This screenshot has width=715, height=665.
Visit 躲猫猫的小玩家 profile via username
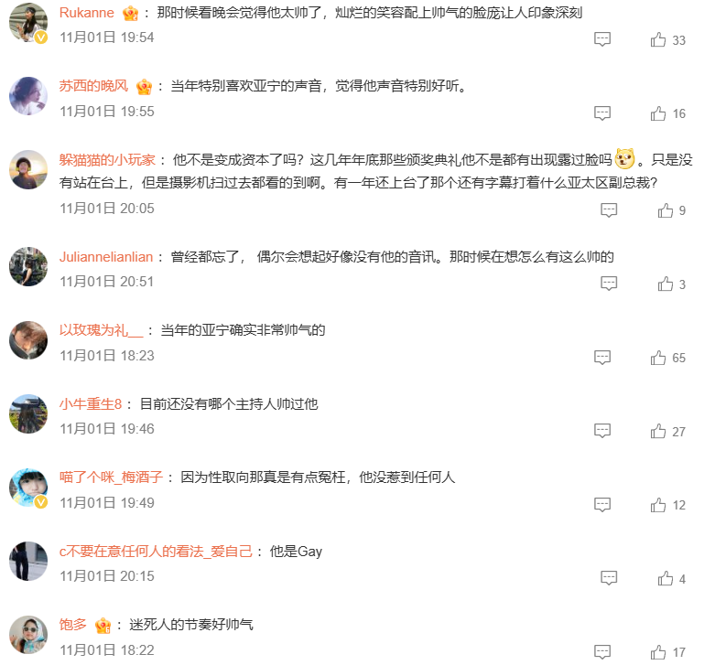(x=107, y=160)
